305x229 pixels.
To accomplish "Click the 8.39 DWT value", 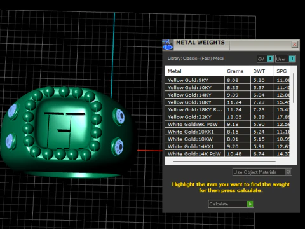I will click(x=259, y=117).
